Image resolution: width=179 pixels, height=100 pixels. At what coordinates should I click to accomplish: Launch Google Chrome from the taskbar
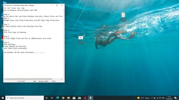tap(63, 98)
